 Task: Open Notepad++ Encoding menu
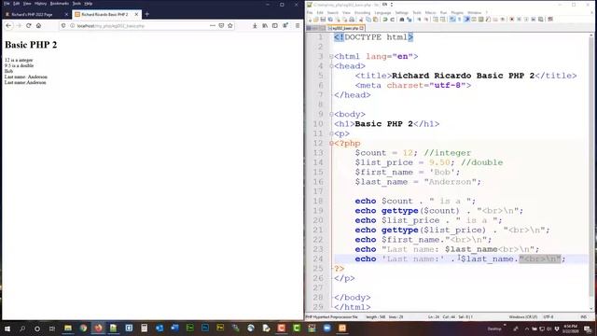click(x=362, y=12)
